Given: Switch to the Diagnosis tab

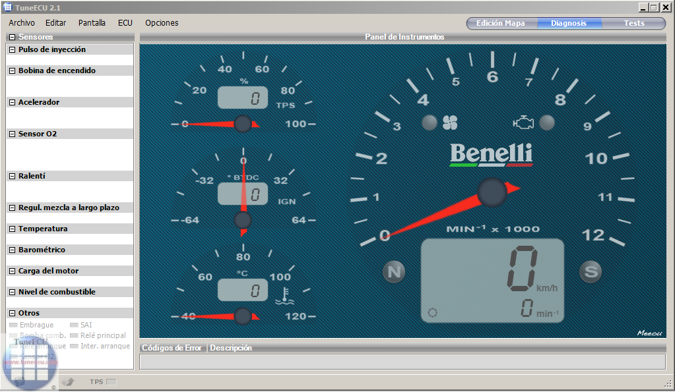Looking at the screenshot, I should (x=569, y=23).
